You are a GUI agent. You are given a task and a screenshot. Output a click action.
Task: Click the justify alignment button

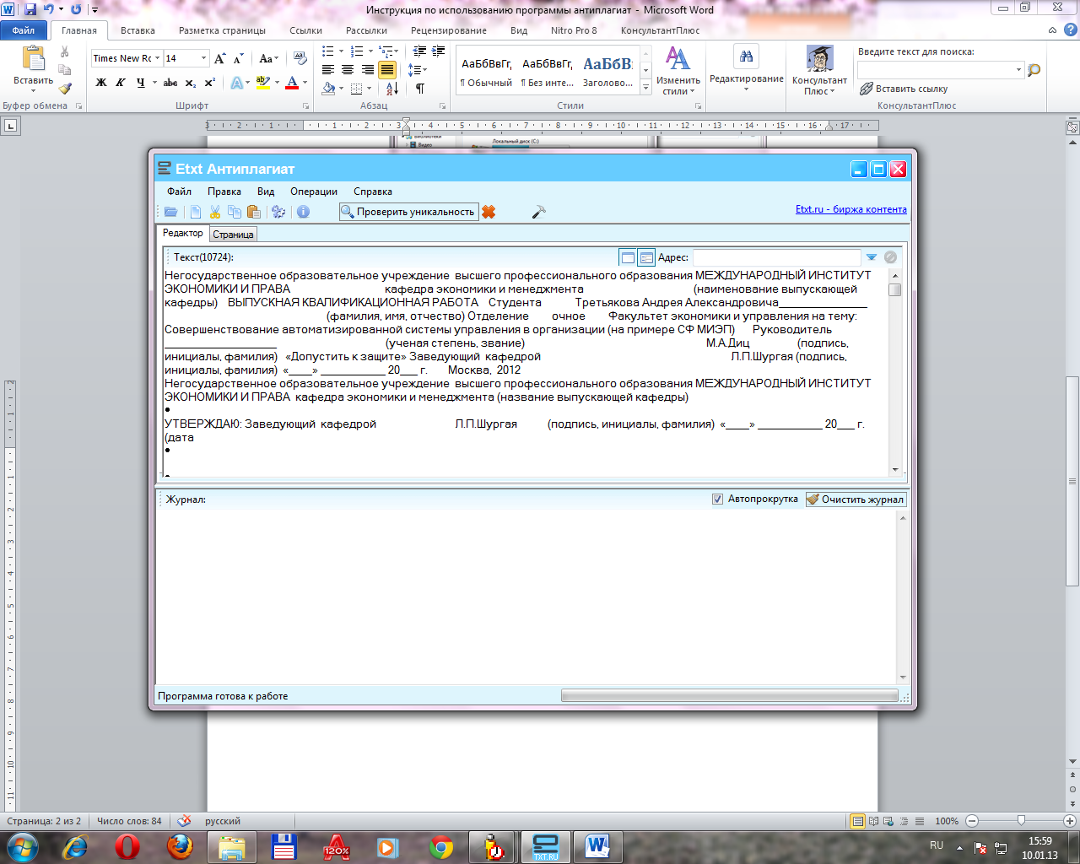tap(387, 70)
